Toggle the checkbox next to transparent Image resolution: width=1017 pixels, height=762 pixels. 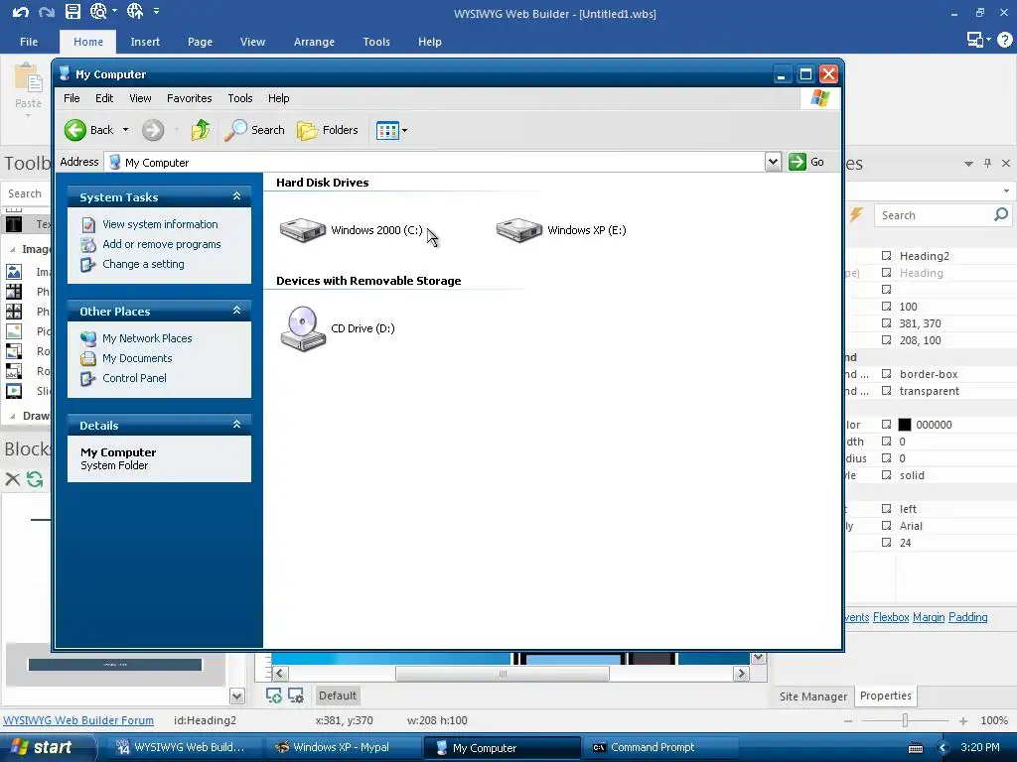click(x=887, y=391)
